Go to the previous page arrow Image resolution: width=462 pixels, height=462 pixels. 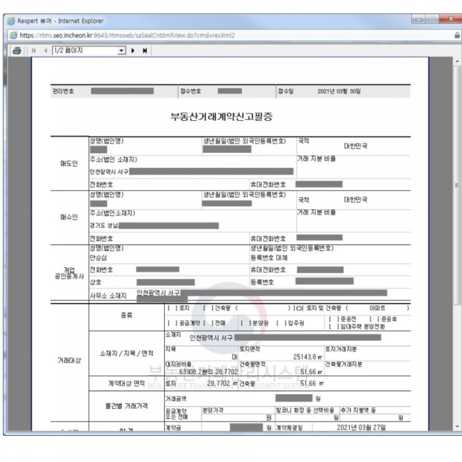click(45, 51)
